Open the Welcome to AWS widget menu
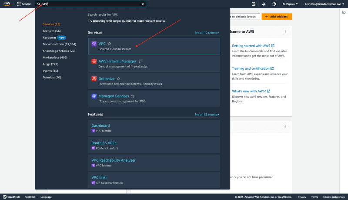 pos(285,31)
